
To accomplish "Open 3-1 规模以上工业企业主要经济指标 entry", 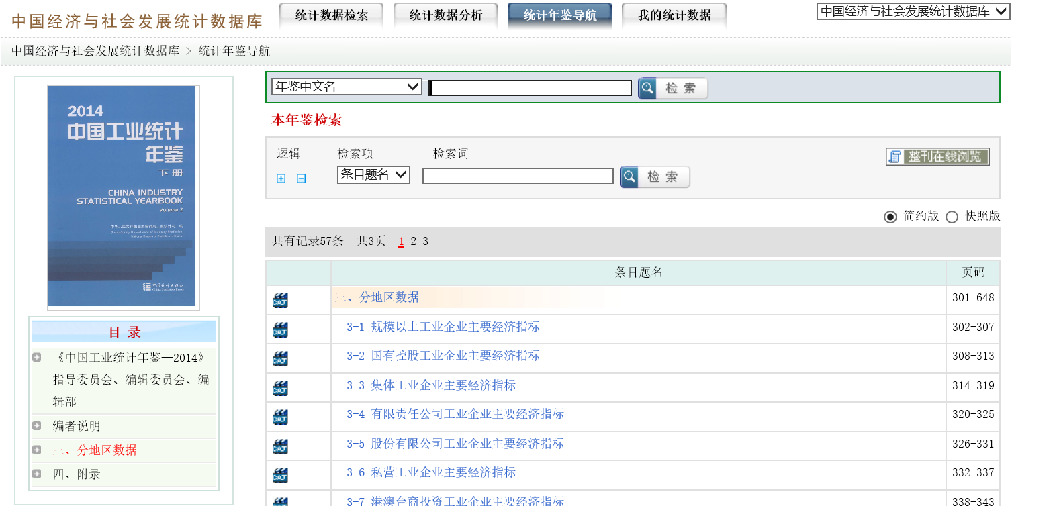I will pyautogui.click(x=443, y=327).
